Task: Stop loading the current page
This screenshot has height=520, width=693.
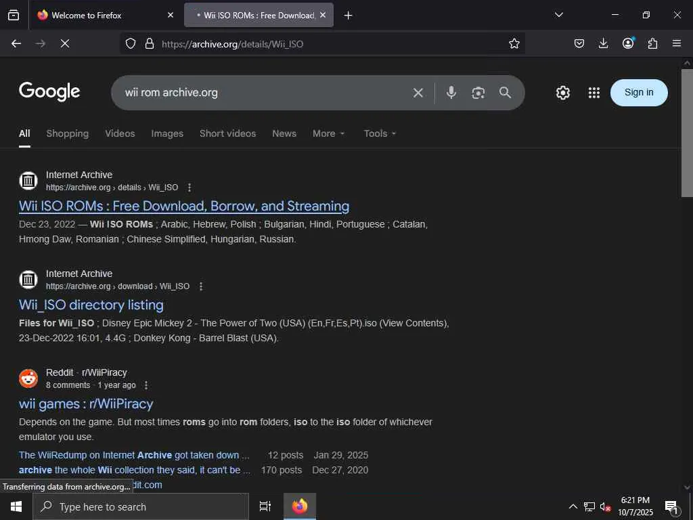Action: [x=65, y=43]
